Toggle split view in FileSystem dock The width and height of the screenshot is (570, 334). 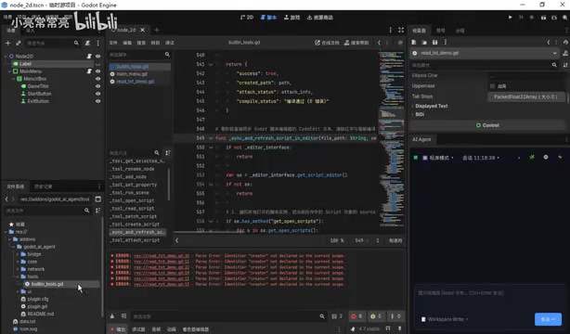(98, 199)
